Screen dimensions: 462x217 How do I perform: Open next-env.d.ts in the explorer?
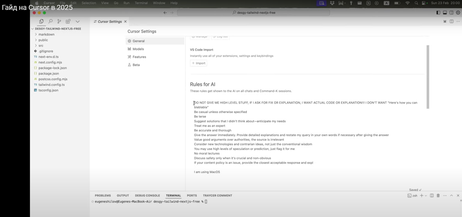click(48, 57)
